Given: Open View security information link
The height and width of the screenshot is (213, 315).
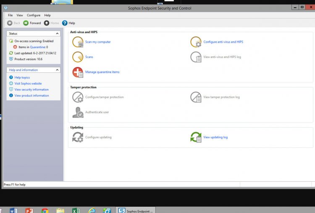Looking at the screenshot, I should pyautogui.click(x=31, y=90).
